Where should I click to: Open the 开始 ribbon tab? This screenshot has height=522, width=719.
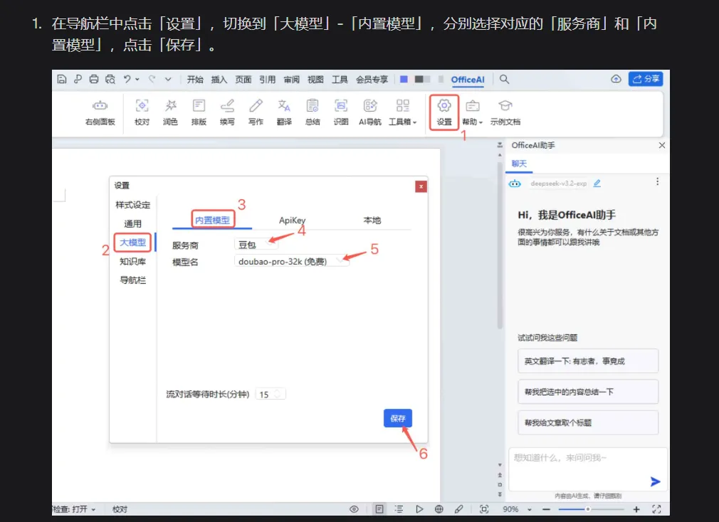pyautogui.click(x=195, y=79)
